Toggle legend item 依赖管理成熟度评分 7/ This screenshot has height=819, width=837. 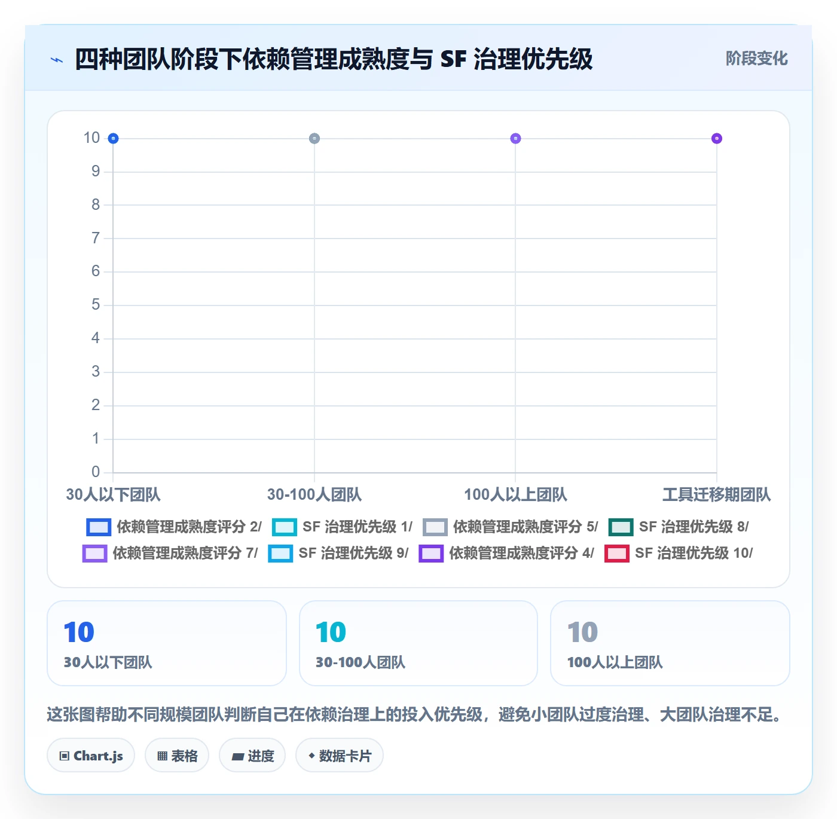pyautogui.click(x=170, y=553)
